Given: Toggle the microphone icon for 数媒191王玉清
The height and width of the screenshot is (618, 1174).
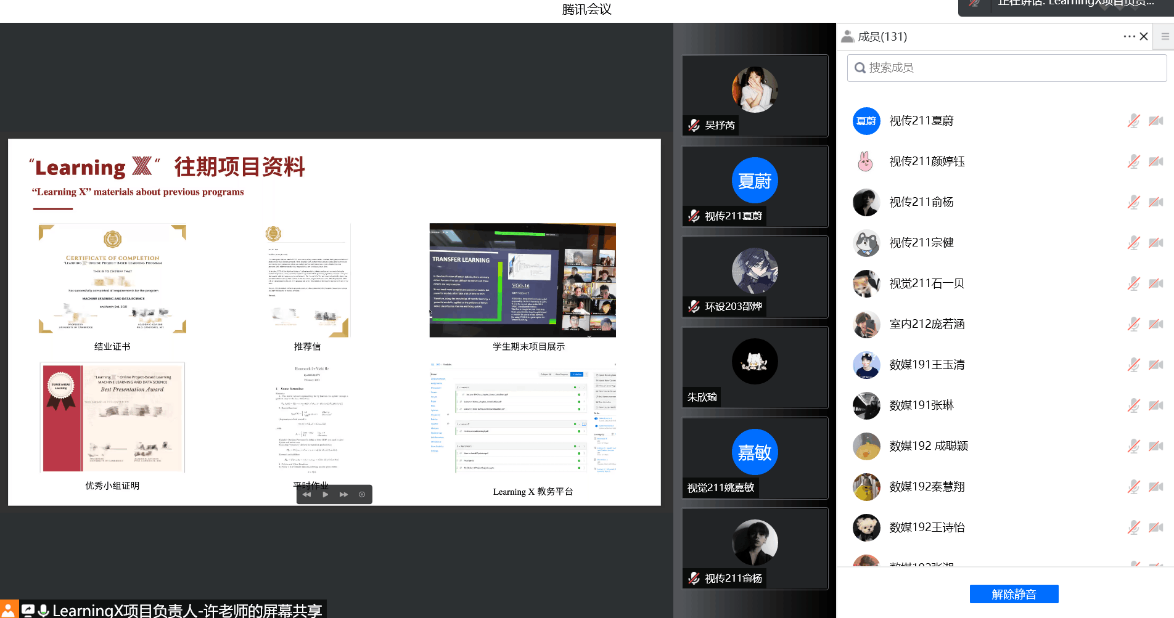Looking at the screenshot, I should pos(1133,365).
